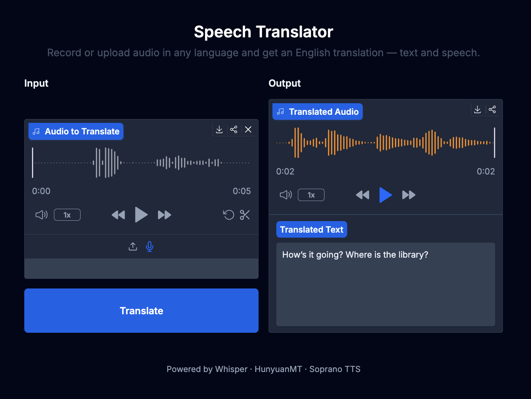Toggle mute on translated audio volume

click(286, 195)
